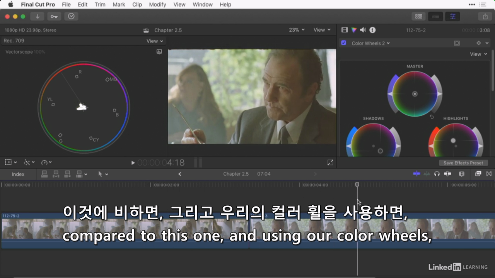The image size is (495, 278).
Task: Open the Mark menu
Action: pyautogui.click(x=119, y=5)
